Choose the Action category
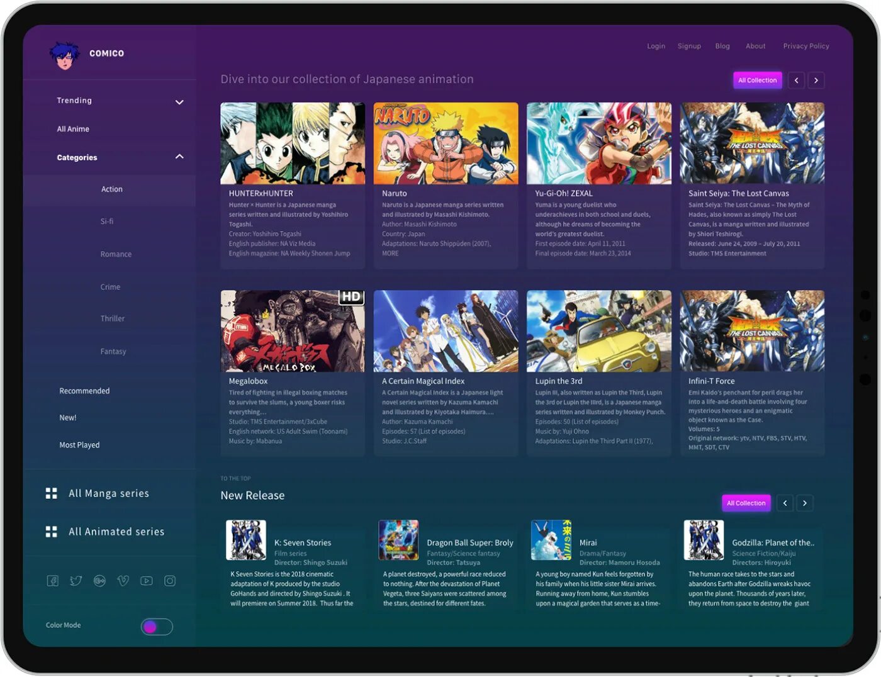This screenshot has width=881, height=677. pos(112,189)
